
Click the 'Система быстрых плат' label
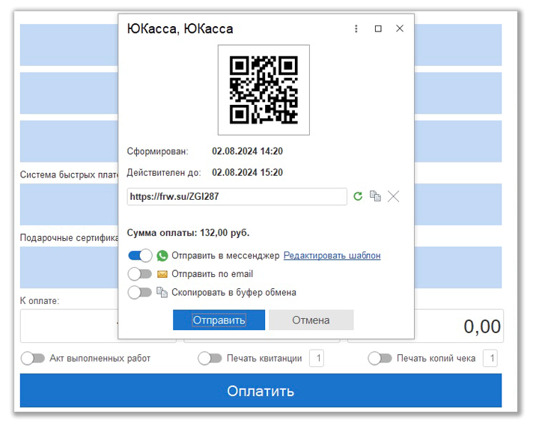pos(69,174)
